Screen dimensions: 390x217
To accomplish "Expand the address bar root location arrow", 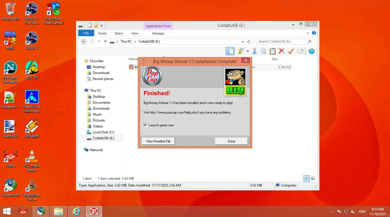I will coord(117,42).
